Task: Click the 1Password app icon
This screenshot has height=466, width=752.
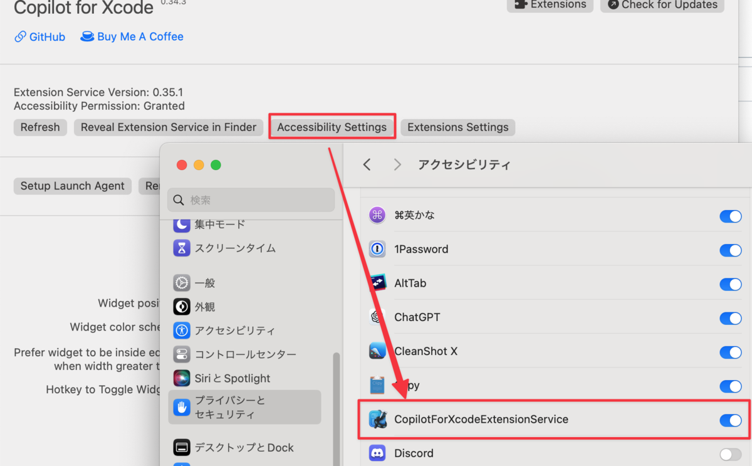Action: click(377, 249)
